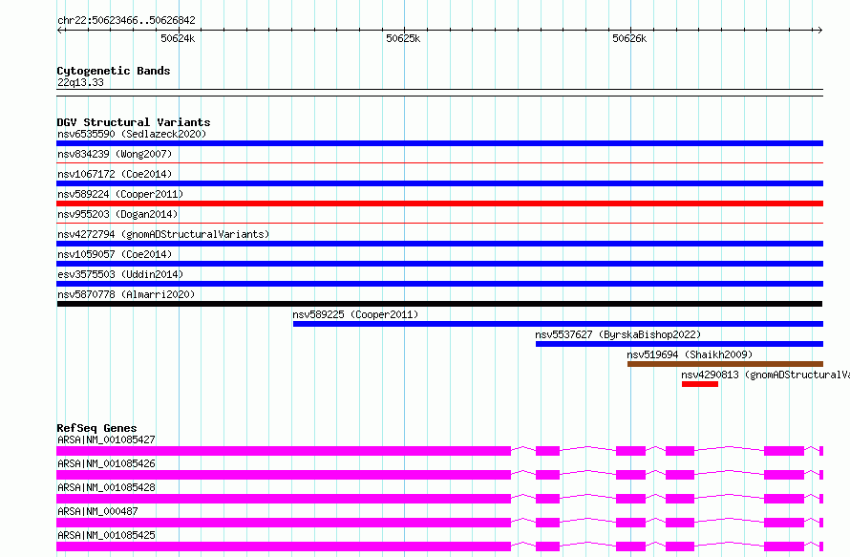Click the blue bar for nsv589225
The width and height of the screenshot is (850, 557).
[559, 324]
